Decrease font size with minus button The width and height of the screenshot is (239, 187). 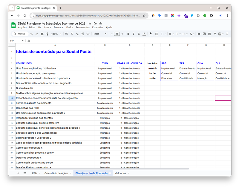click(x=111, y=34)
